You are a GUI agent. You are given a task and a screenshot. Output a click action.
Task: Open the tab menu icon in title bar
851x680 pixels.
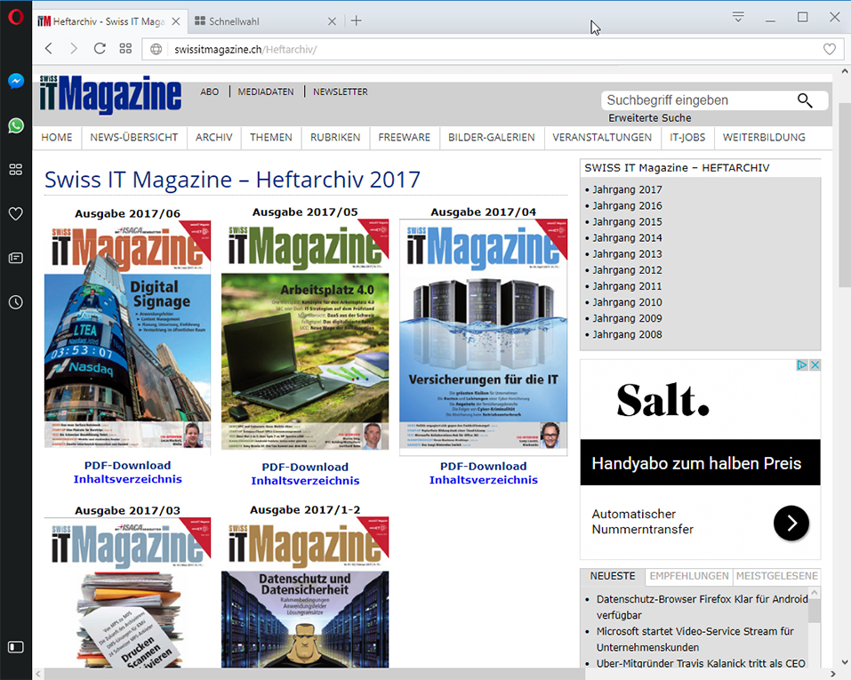[x=738, y=17]
